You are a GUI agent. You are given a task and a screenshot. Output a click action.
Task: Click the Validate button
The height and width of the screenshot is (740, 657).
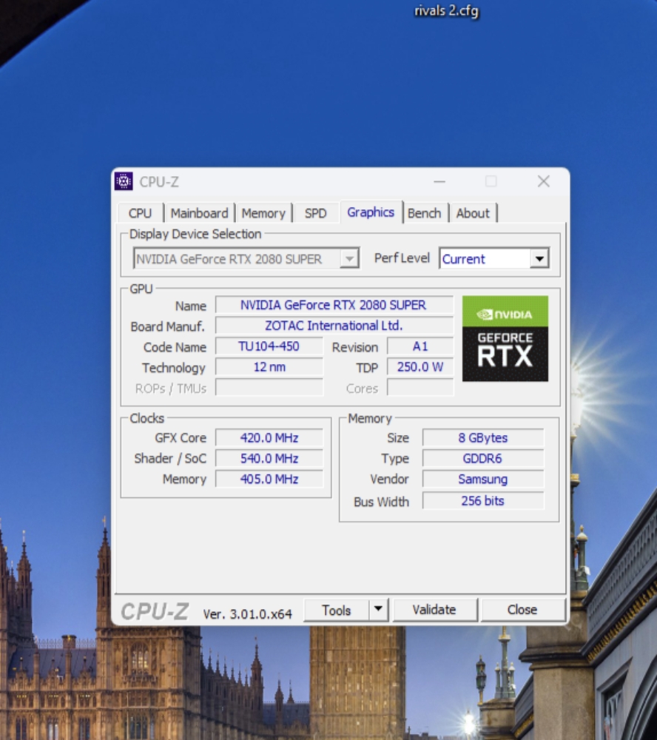[434, 610]
